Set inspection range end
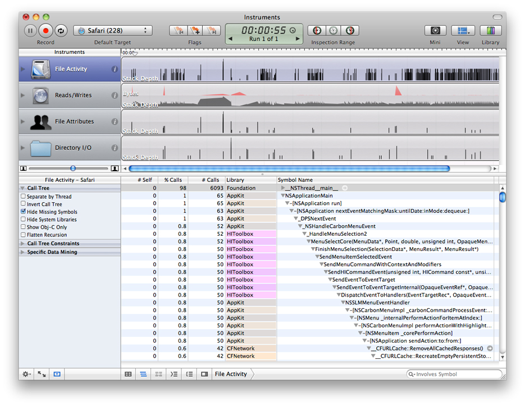The height and width of the screenshot is (406, 525). [x=350, y=30]
